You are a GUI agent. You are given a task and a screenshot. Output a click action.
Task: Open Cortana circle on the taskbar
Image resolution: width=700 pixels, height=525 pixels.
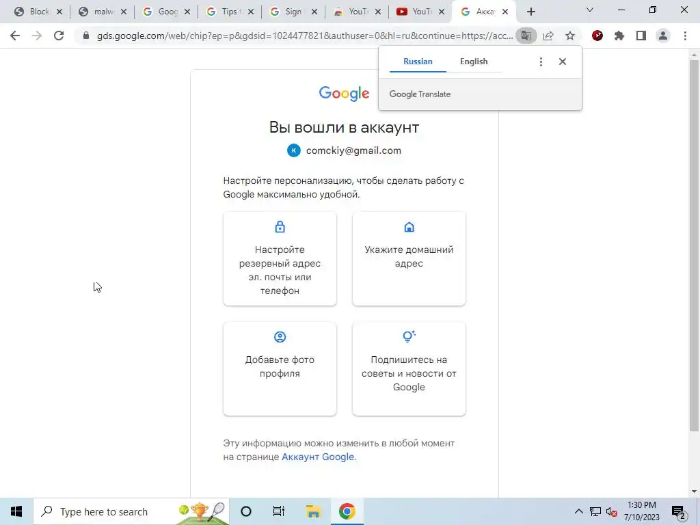pos(246,511)
